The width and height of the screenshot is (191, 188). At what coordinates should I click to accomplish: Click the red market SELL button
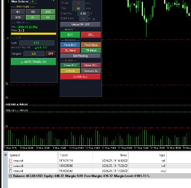pos(91,35)
